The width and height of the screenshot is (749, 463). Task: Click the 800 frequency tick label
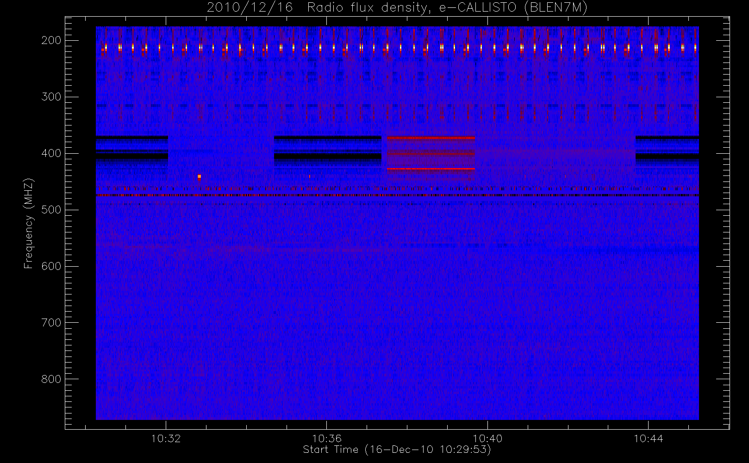(51, 379)
